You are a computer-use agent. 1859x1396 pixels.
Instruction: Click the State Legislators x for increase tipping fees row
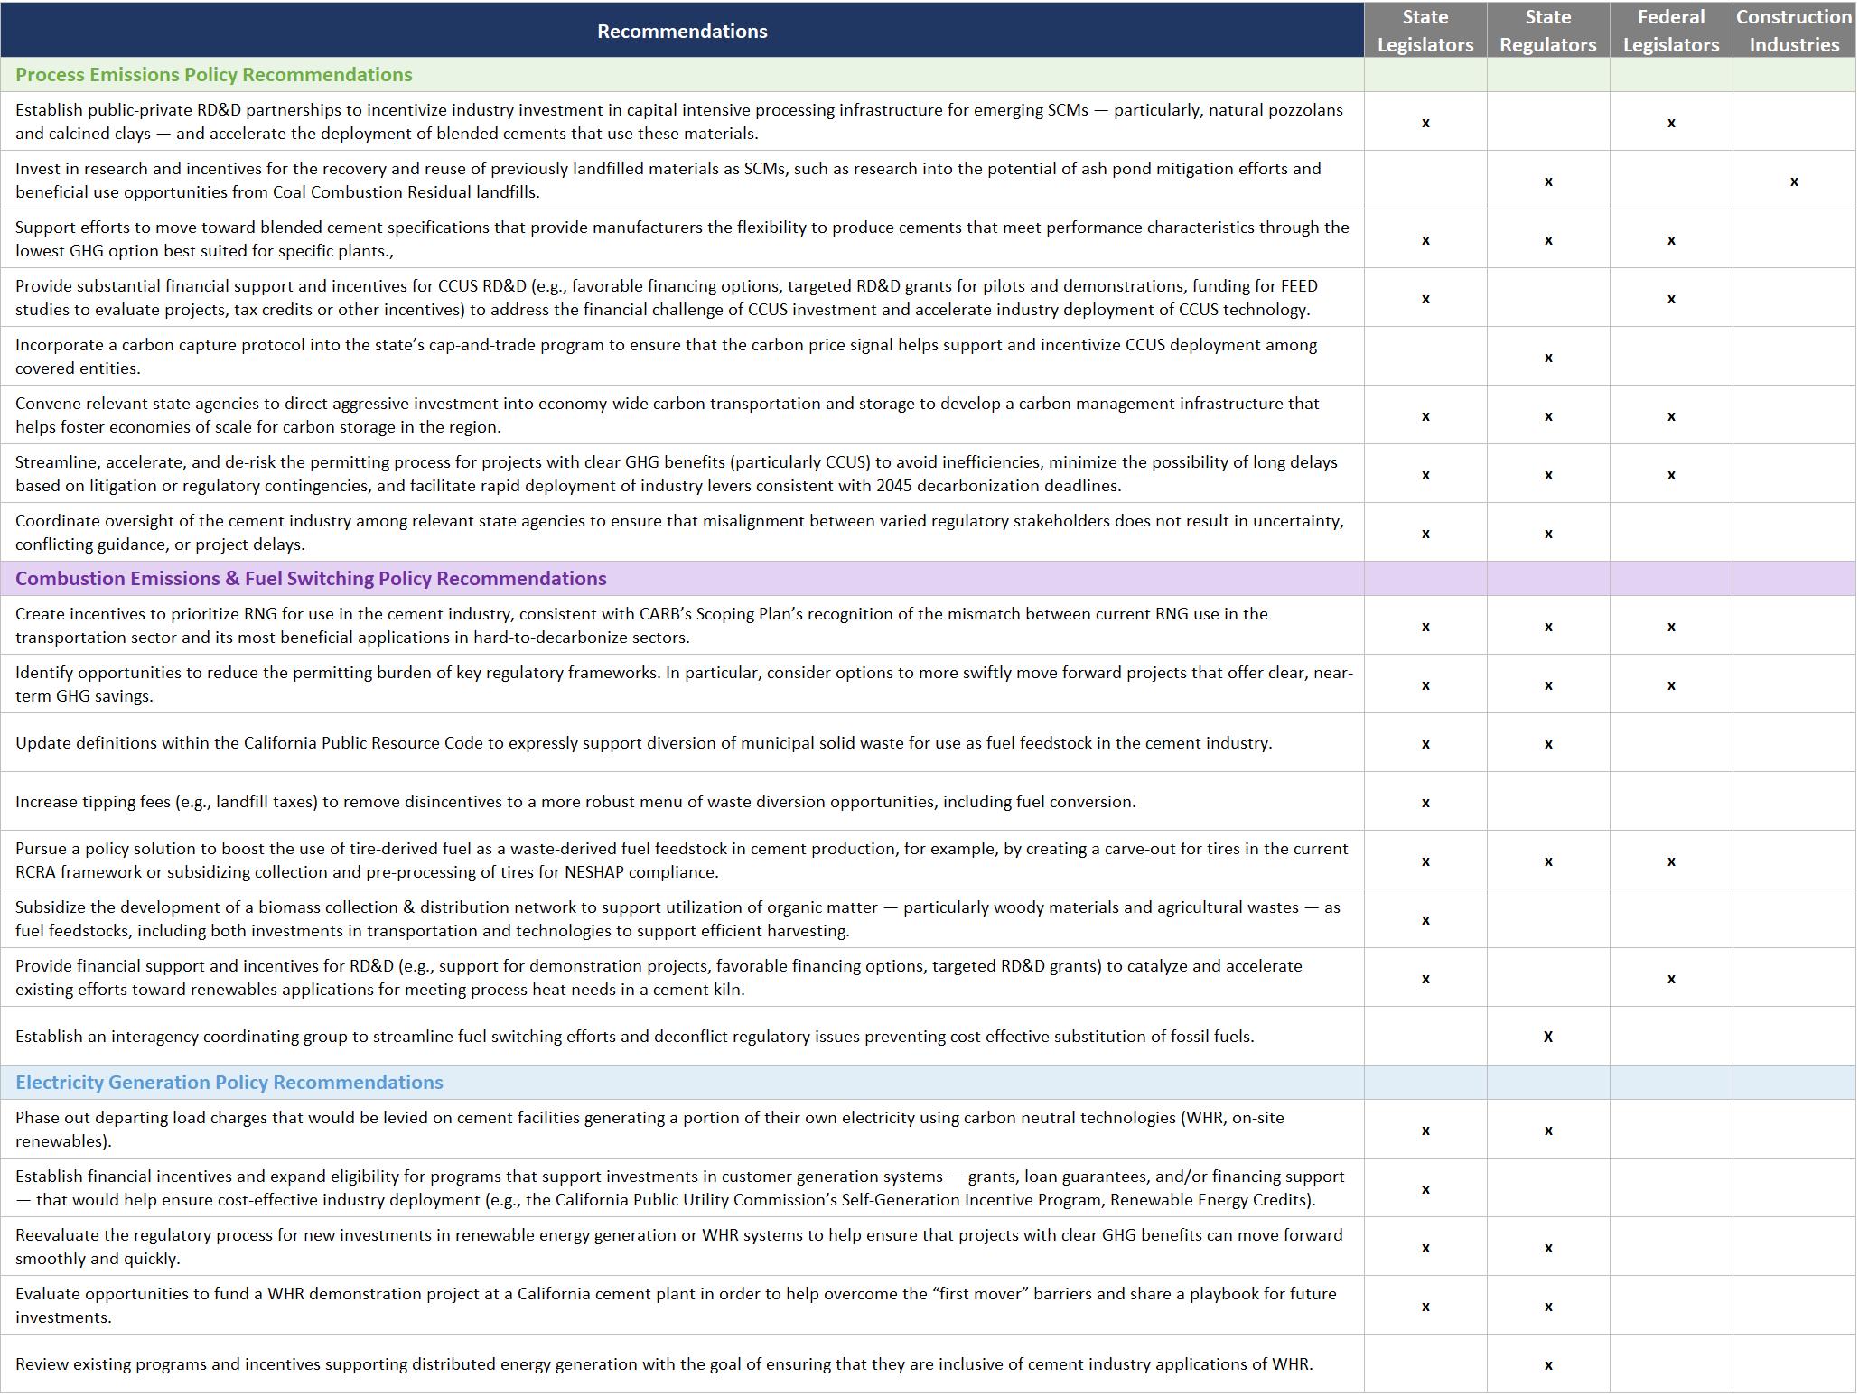(1425, 802)
